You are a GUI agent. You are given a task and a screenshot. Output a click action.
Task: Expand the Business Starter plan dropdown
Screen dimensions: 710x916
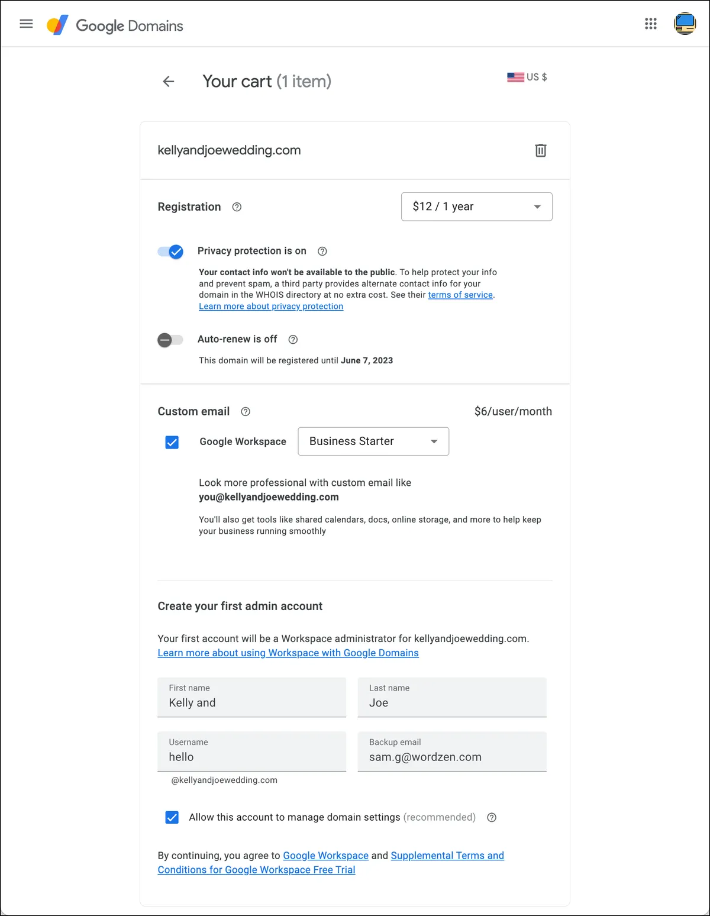pyautogui.click(x=373, y=441)
